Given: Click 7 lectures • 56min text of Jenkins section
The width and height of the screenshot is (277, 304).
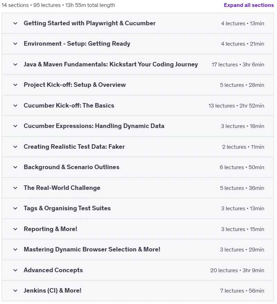Looking at the screenshot, I should pyautogui.click(x=242, y=291).
